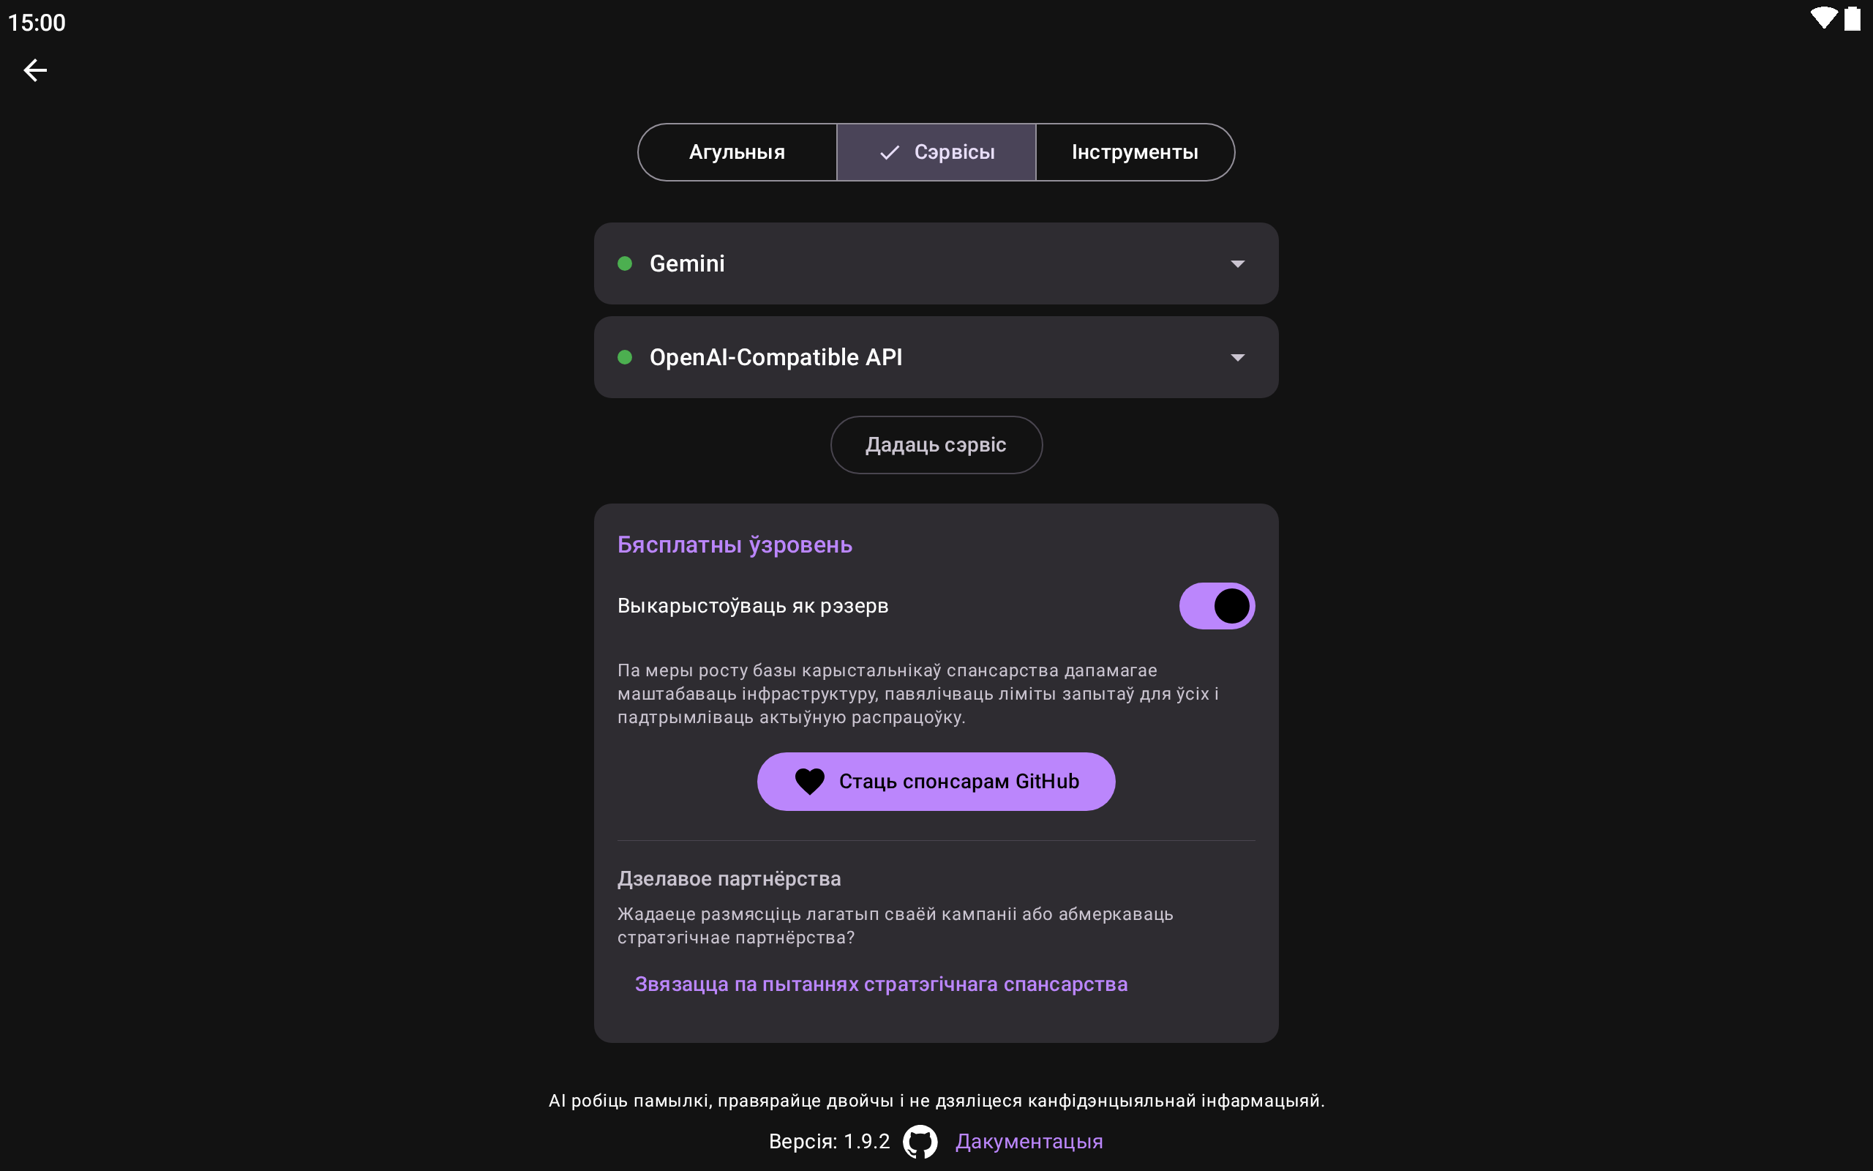
Task: Toggle the Выкарыстоўваць як рэзерв switch
Action: pos(1216,606)
